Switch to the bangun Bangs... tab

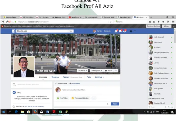pos(10,17)
